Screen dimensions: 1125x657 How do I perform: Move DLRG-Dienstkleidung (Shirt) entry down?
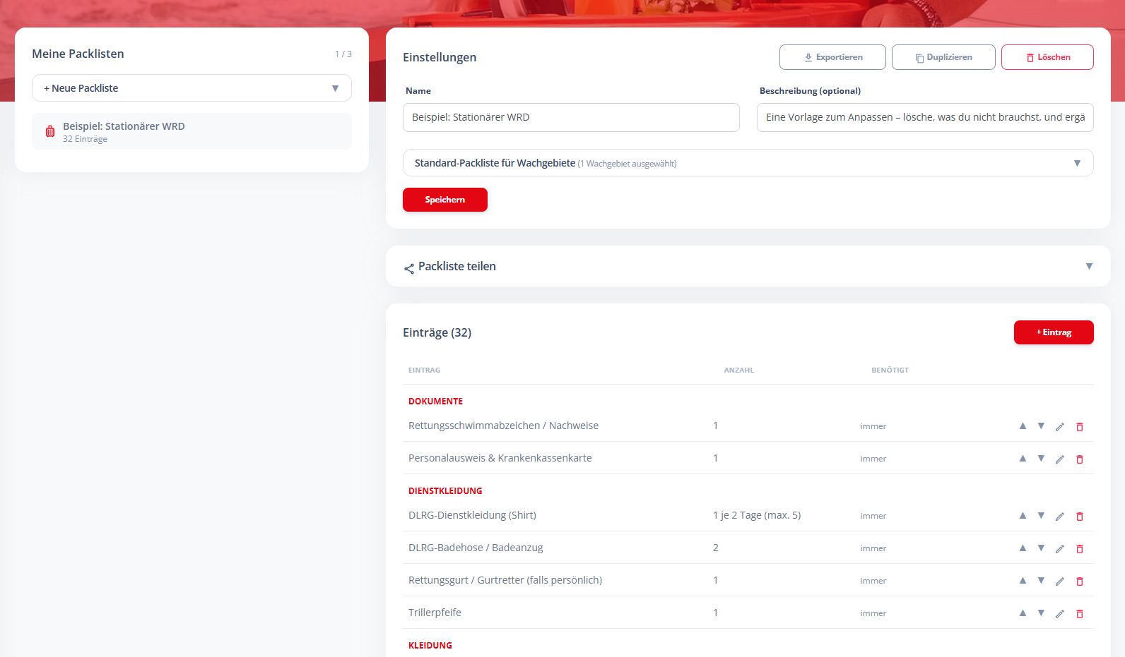(1041, 516)
